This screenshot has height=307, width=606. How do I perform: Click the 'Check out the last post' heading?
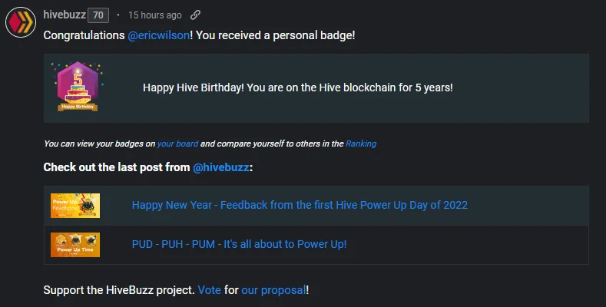point(148,167)
